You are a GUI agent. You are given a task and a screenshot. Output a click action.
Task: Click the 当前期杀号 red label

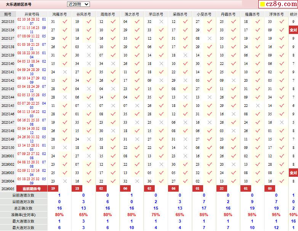tap(32, 189)
